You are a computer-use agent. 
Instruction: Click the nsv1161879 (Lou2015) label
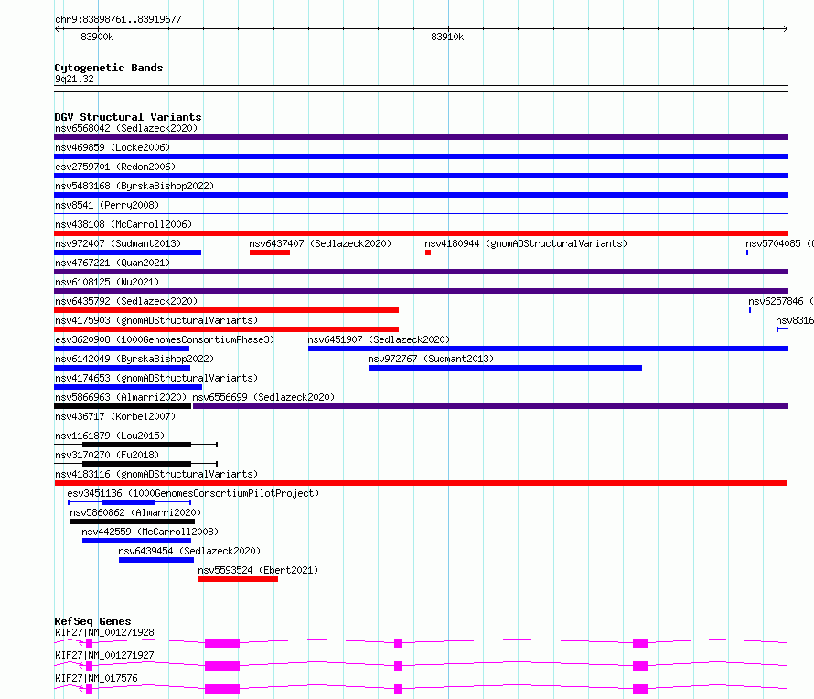pos(110,436)
